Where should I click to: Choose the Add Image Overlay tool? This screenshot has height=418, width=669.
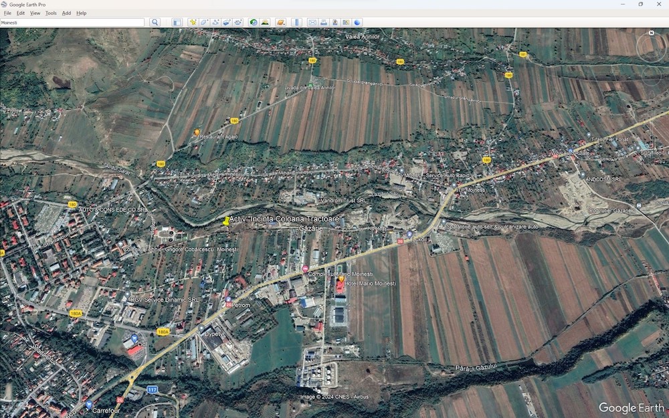pos(226,22)
